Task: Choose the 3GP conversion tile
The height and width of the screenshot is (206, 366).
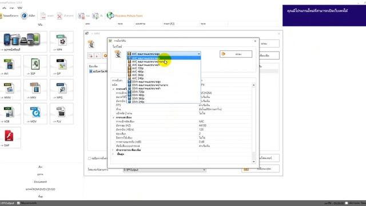Action: (x=35, y=66)
